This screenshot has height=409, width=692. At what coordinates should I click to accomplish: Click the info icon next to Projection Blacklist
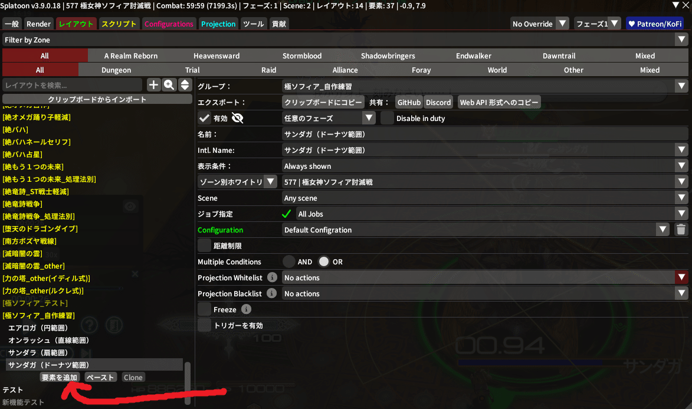pos(272,293)
